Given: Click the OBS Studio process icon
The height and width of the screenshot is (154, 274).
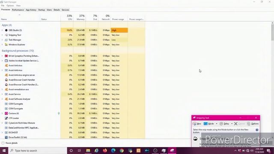Looking at the screenshot, I should (x=6, y=30).
